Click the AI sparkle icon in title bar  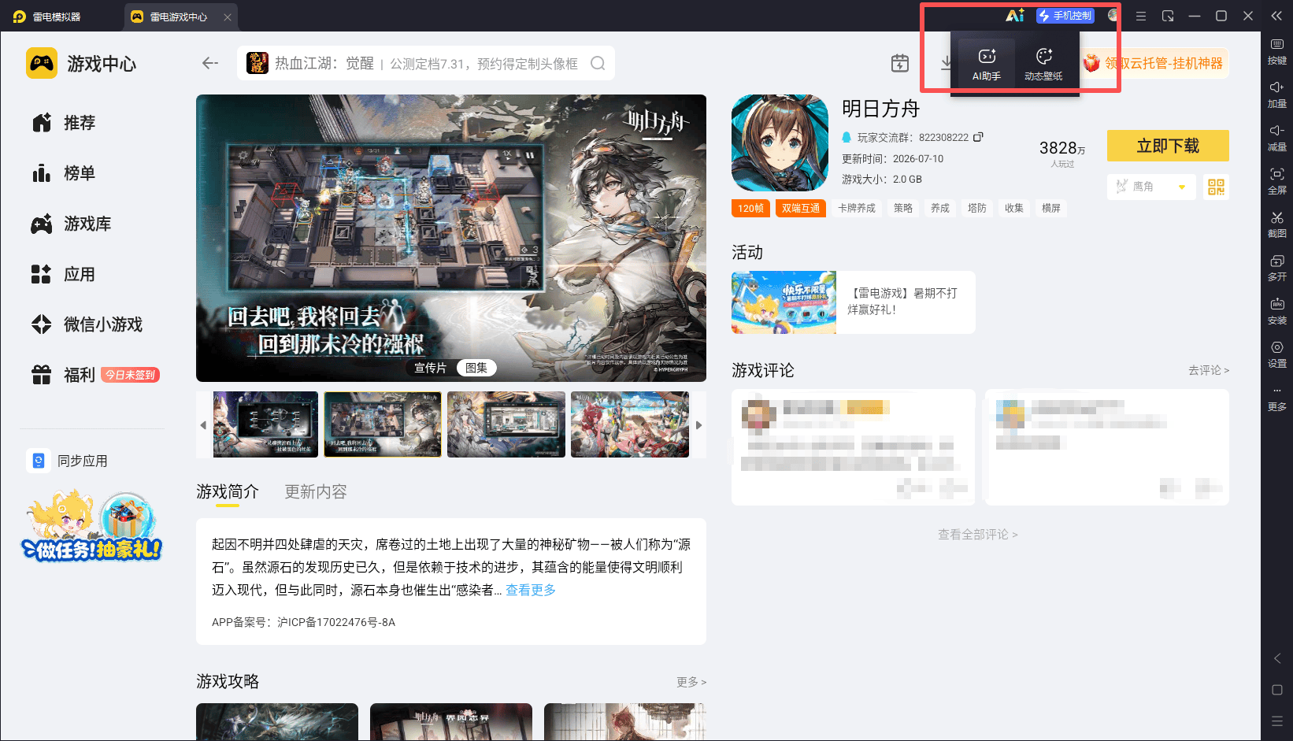[x=1014, y=16]
